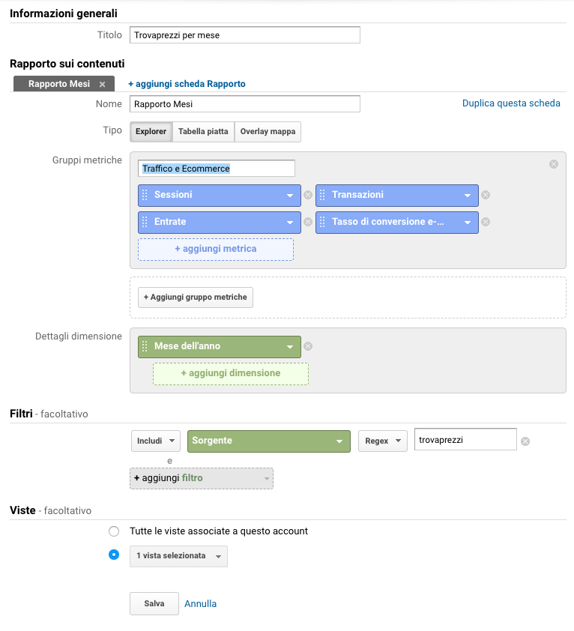Add a new report tab via aggiungi scheda Rapporto
The width and height of the screenshot is (574, 631).
coord(187,84)
